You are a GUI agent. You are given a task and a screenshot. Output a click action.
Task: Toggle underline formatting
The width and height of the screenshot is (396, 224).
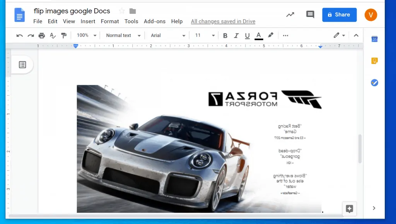click(x=247, y=36)
